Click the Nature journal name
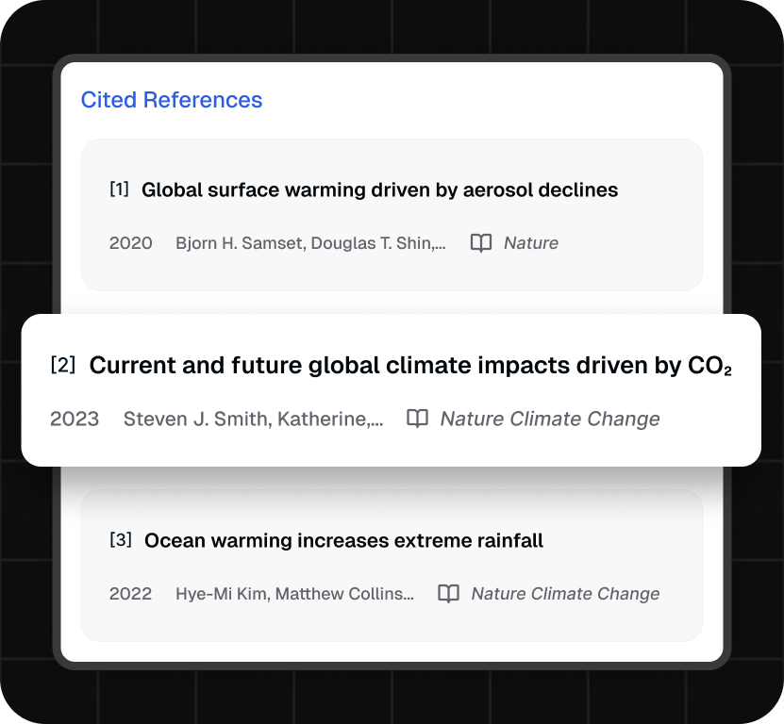 coord(531,243)
